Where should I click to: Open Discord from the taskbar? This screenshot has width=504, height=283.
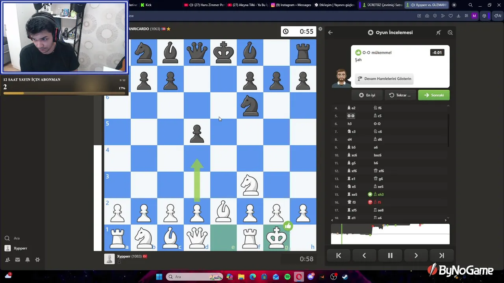pos(311,277)
